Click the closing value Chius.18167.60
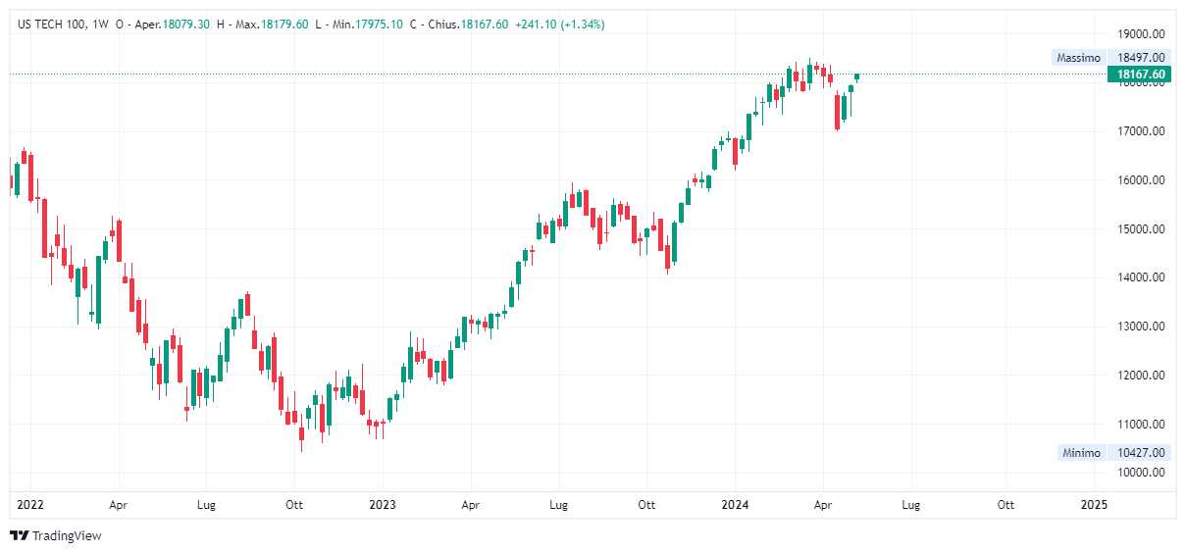The image size is (1186, 553). click(466, 25)
